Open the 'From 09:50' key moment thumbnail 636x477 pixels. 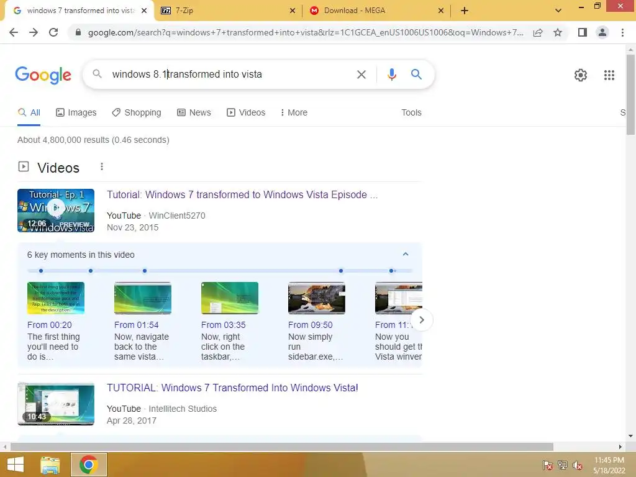click(x=317, y=298)
